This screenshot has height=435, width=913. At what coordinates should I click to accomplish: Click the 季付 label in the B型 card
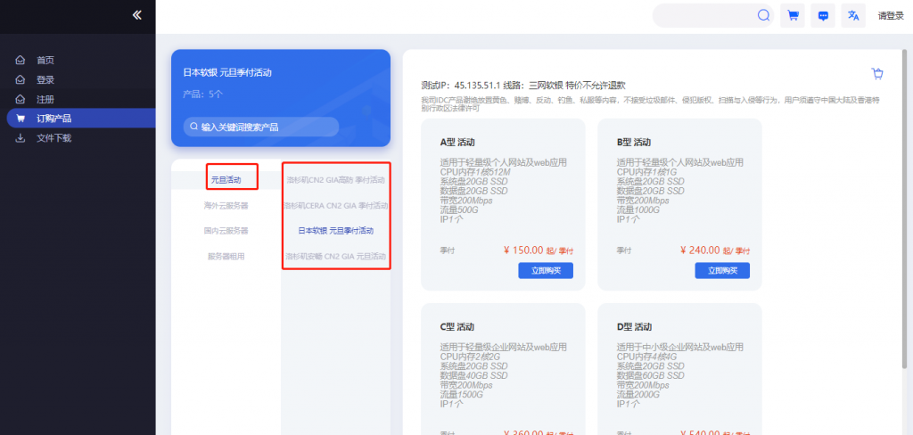[x=623, y=250]
